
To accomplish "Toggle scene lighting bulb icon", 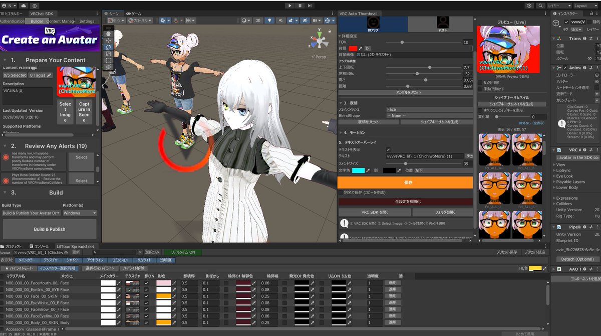I will pyautogui.click(x=270, y=21).
